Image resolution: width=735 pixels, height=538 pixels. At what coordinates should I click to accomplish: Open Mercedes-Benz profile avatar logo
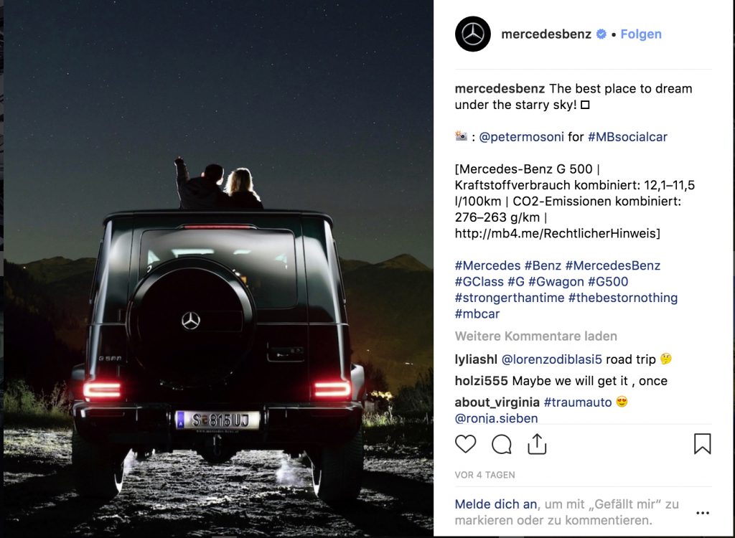(x=473, y=34)
